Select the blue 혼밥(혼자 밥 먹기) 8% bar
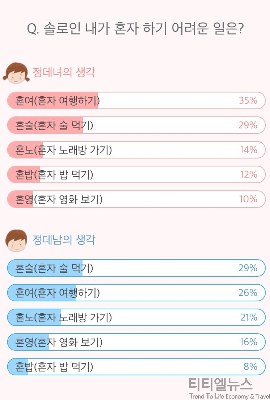Viewport: 270px width, 400px height. tap(136, 367)
